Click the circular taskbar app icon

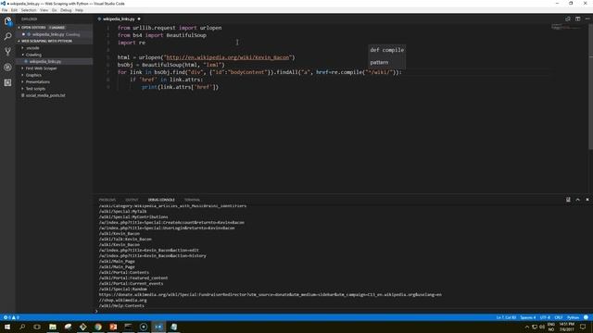(x=144, y=327)
